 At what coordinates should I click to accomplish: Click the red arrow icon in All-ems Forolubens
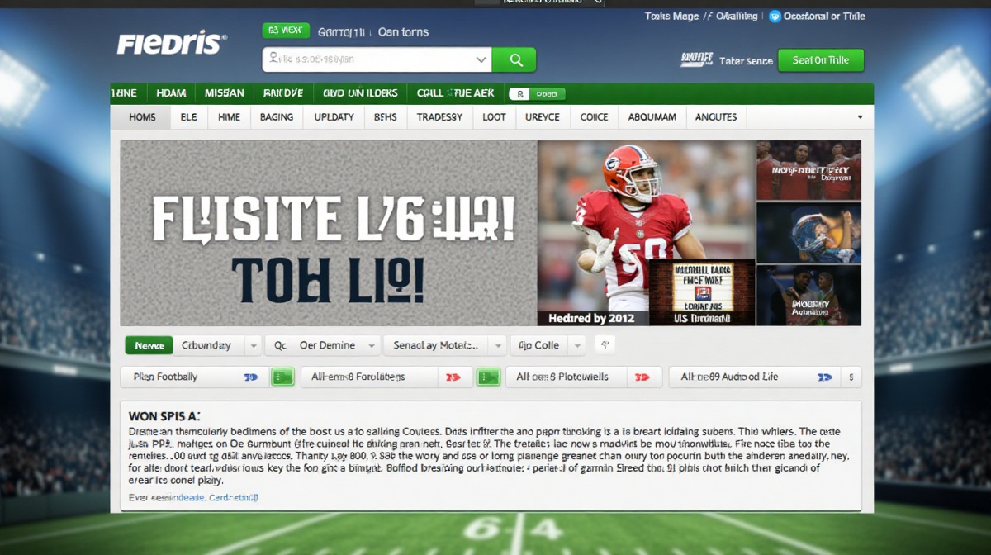click(x=453, y=377)
